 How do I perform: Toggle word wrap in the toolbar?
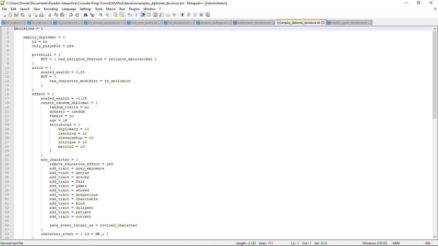click(130, 15)
